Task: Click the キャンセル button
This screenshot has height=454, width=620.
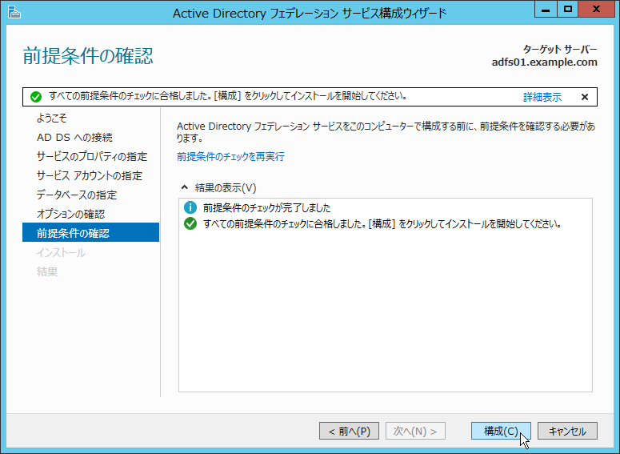Action: coord(567,431)
